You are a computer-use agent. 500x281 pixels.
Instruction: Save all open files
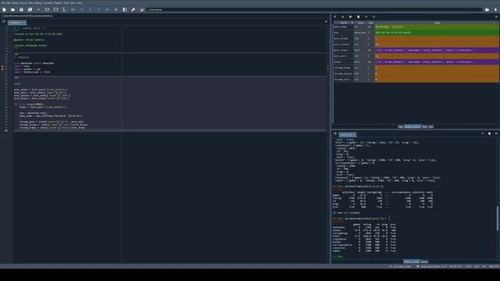point(30,9)
